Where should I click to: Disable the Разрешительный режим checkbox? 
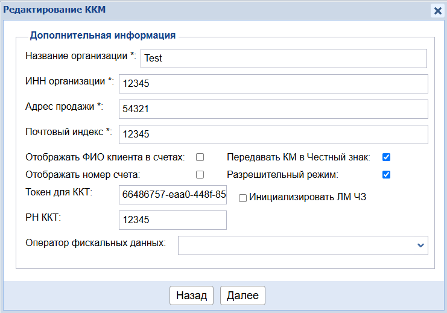tap(387, 175)
